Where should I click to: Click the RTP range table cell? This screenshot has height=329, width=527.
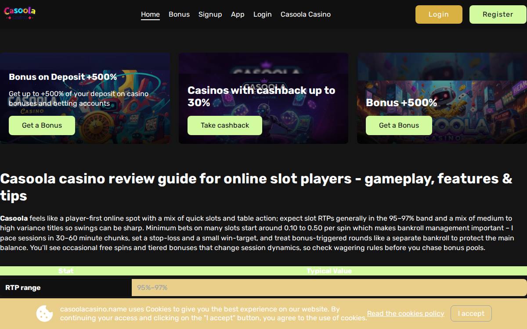66,288
